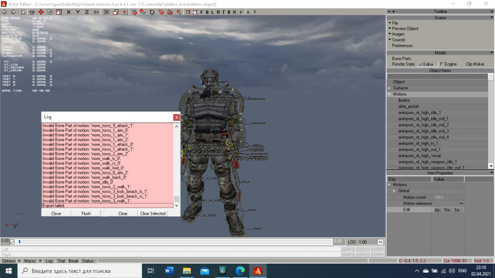
Task: Switch to Left view (L)
Action: tap(212, 12)
